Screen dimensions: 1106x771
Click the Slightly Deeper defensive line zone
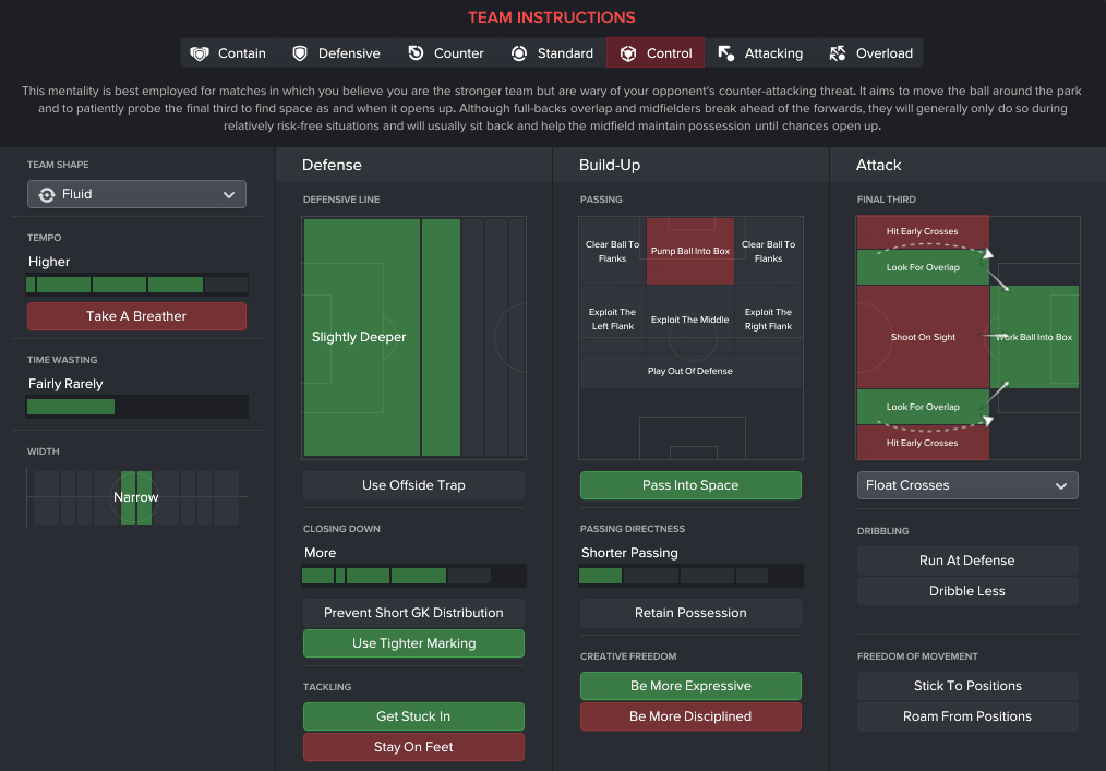click(x=362, y=337)
